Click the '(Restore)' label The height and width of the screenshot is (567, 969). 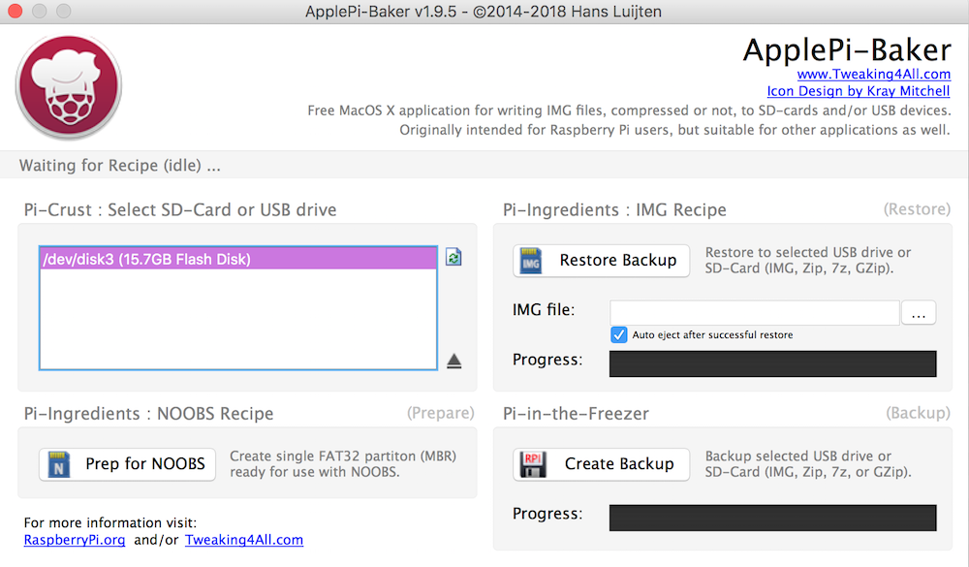[x=917, y=209]
